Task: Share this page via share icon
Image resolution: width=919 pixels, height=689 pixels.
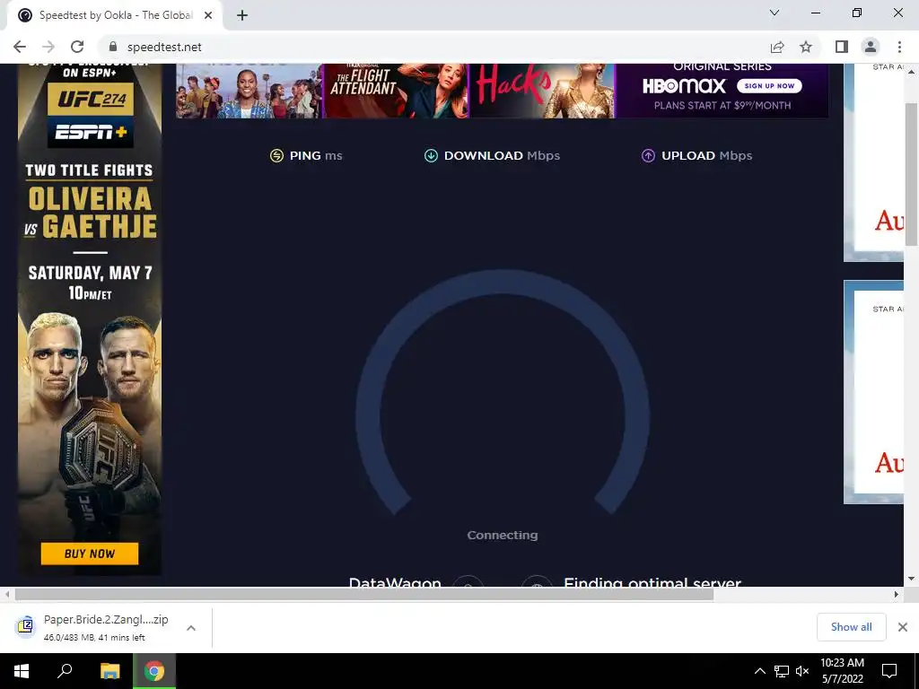Action: tap(777, 47)
